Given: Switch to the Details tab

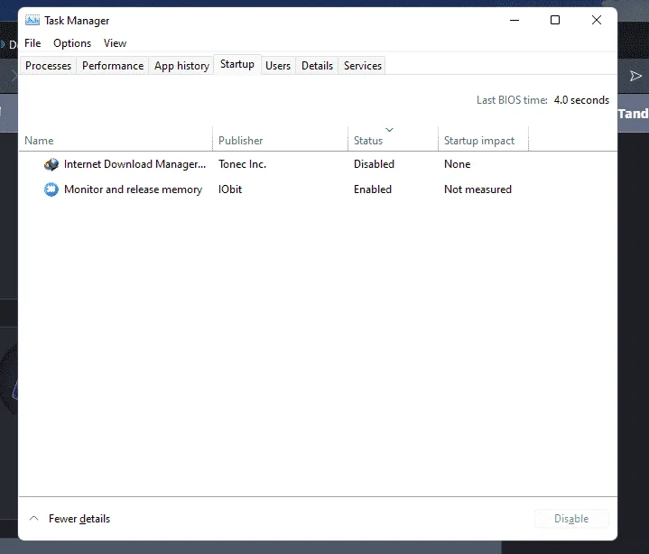Looking at the screenshot, I should [x=317, y=66].
